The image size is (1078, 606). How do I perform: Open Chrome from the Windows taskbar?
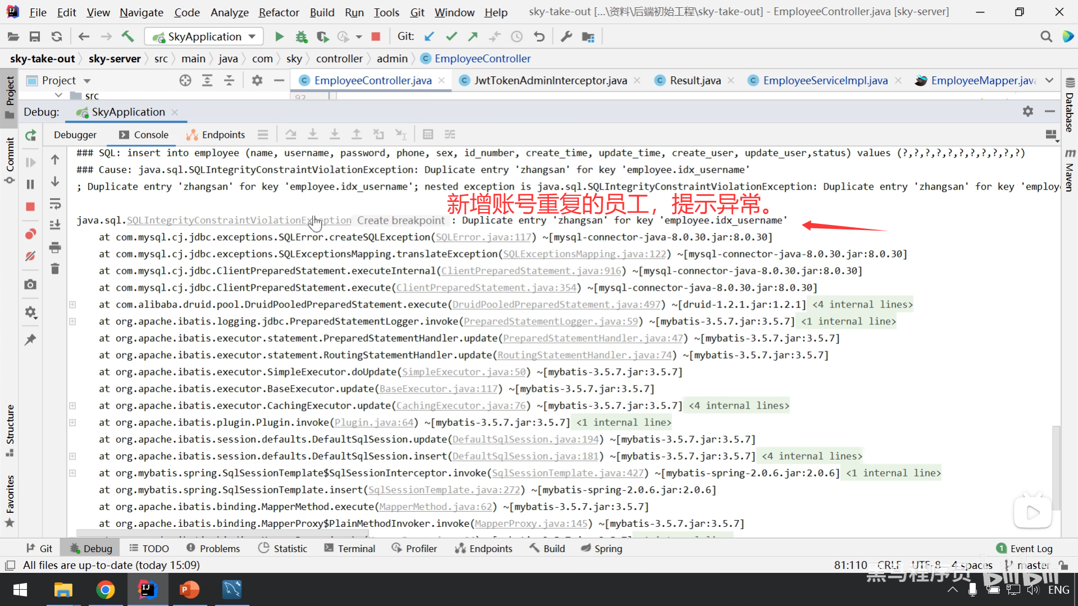tap(105, 590)
